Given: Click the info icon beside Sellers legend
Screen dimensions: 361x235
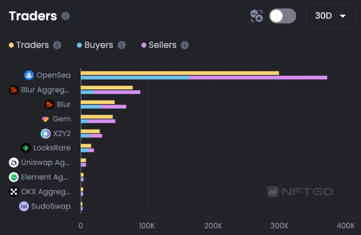Looking at the screenshot, I should (x=185, y=45).
